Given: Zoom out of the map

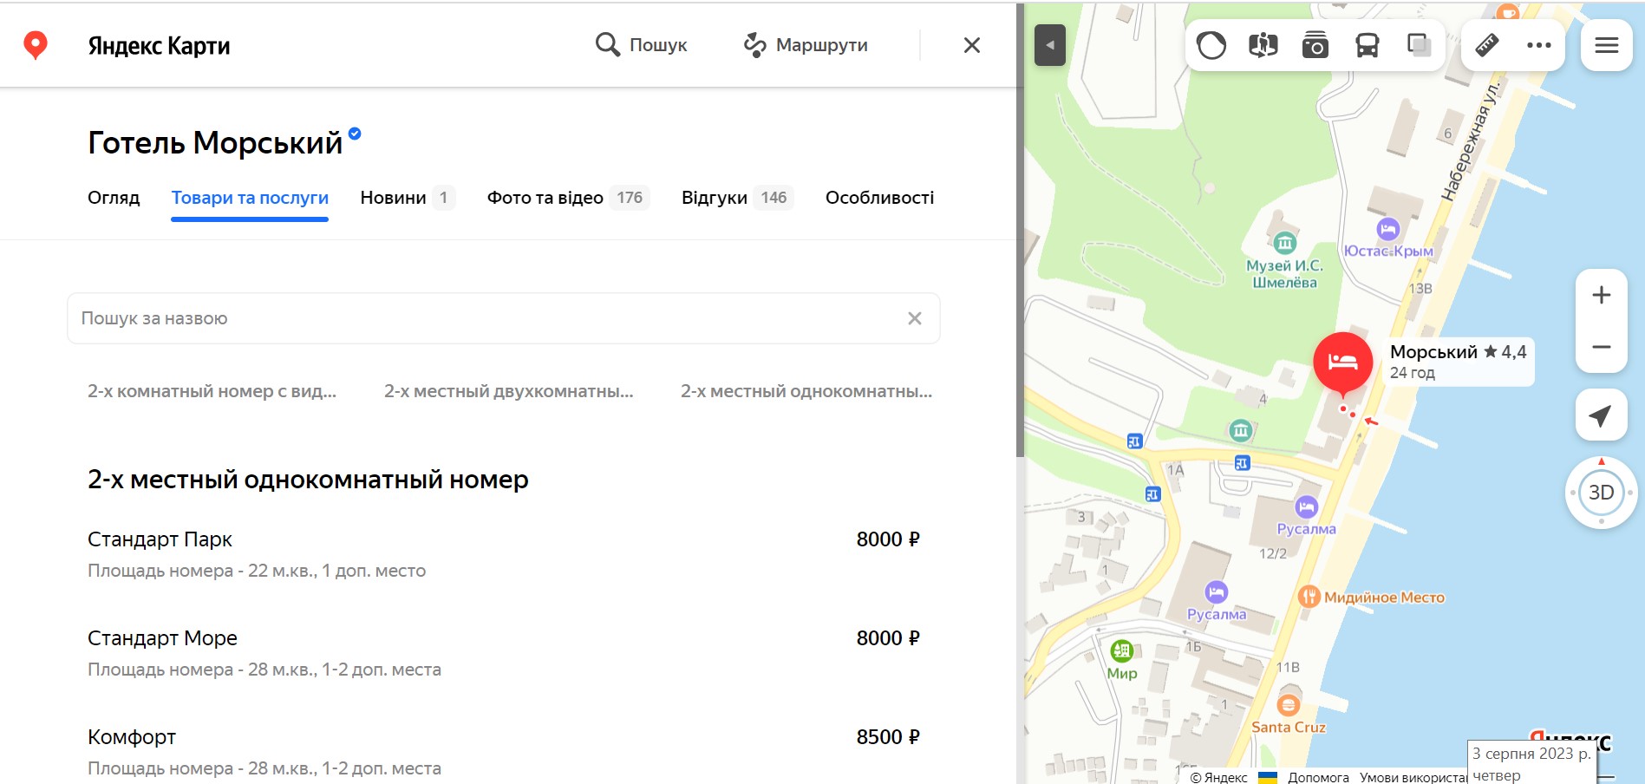Looking at the screenshot, I should (1601, 347).
